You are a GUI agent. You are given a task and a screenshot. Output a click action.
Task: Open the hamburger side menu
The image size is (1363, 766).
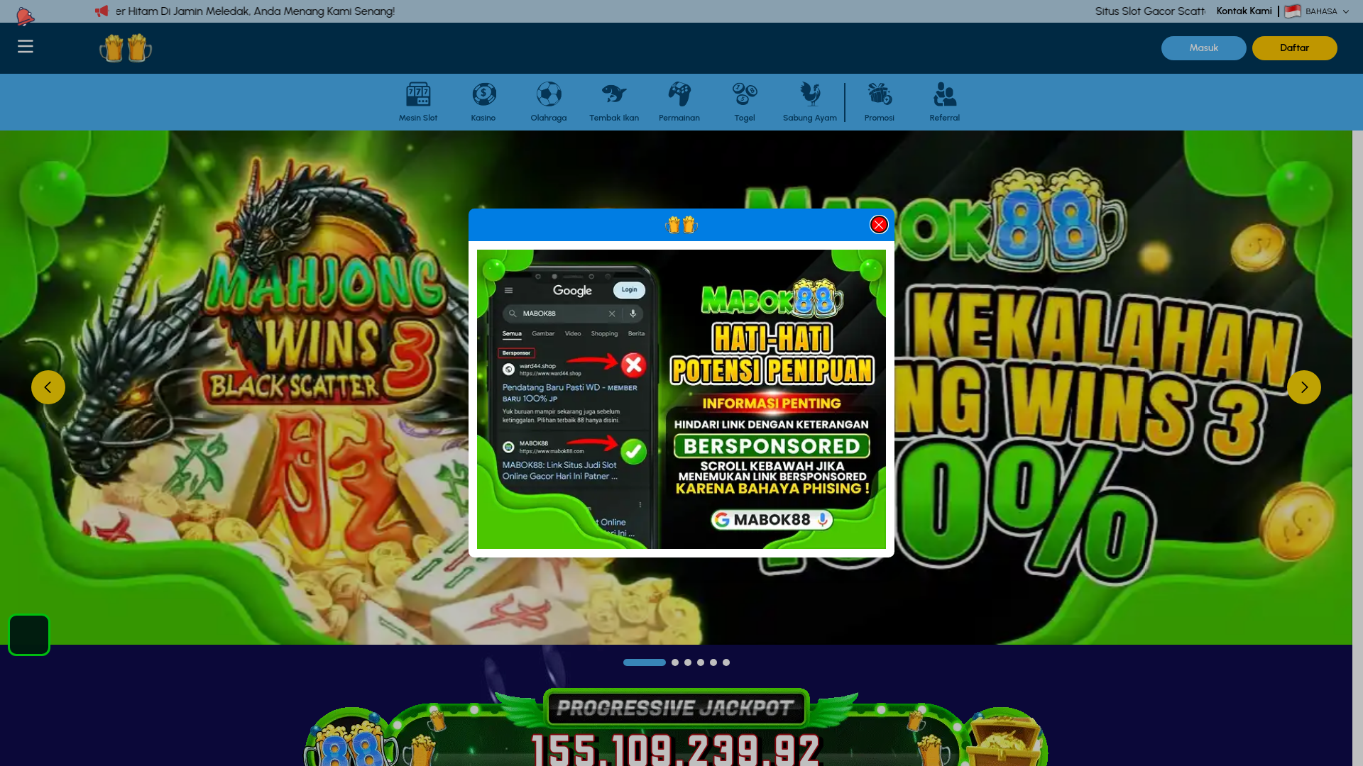click(26, 47)
